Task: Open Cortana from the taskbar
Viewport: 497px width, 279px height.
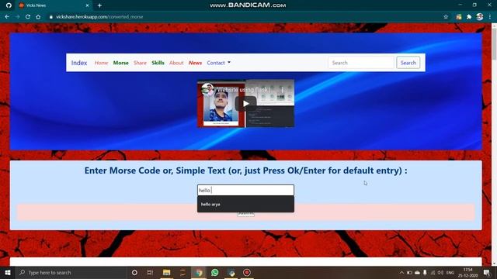Action: 134,272
